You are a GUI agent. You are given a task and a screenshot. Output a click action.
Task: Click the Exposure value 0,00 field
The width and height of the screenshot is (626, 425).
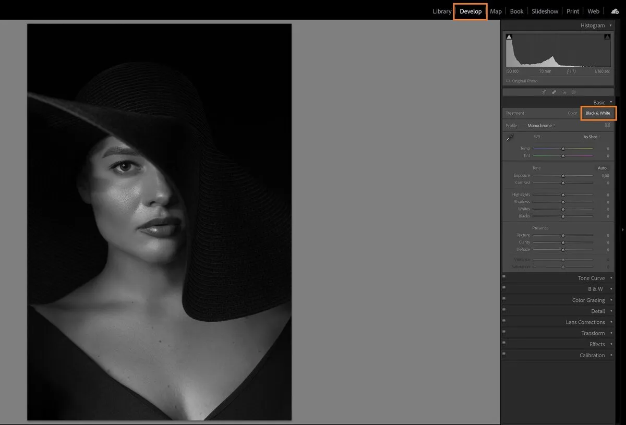(605, 176)
